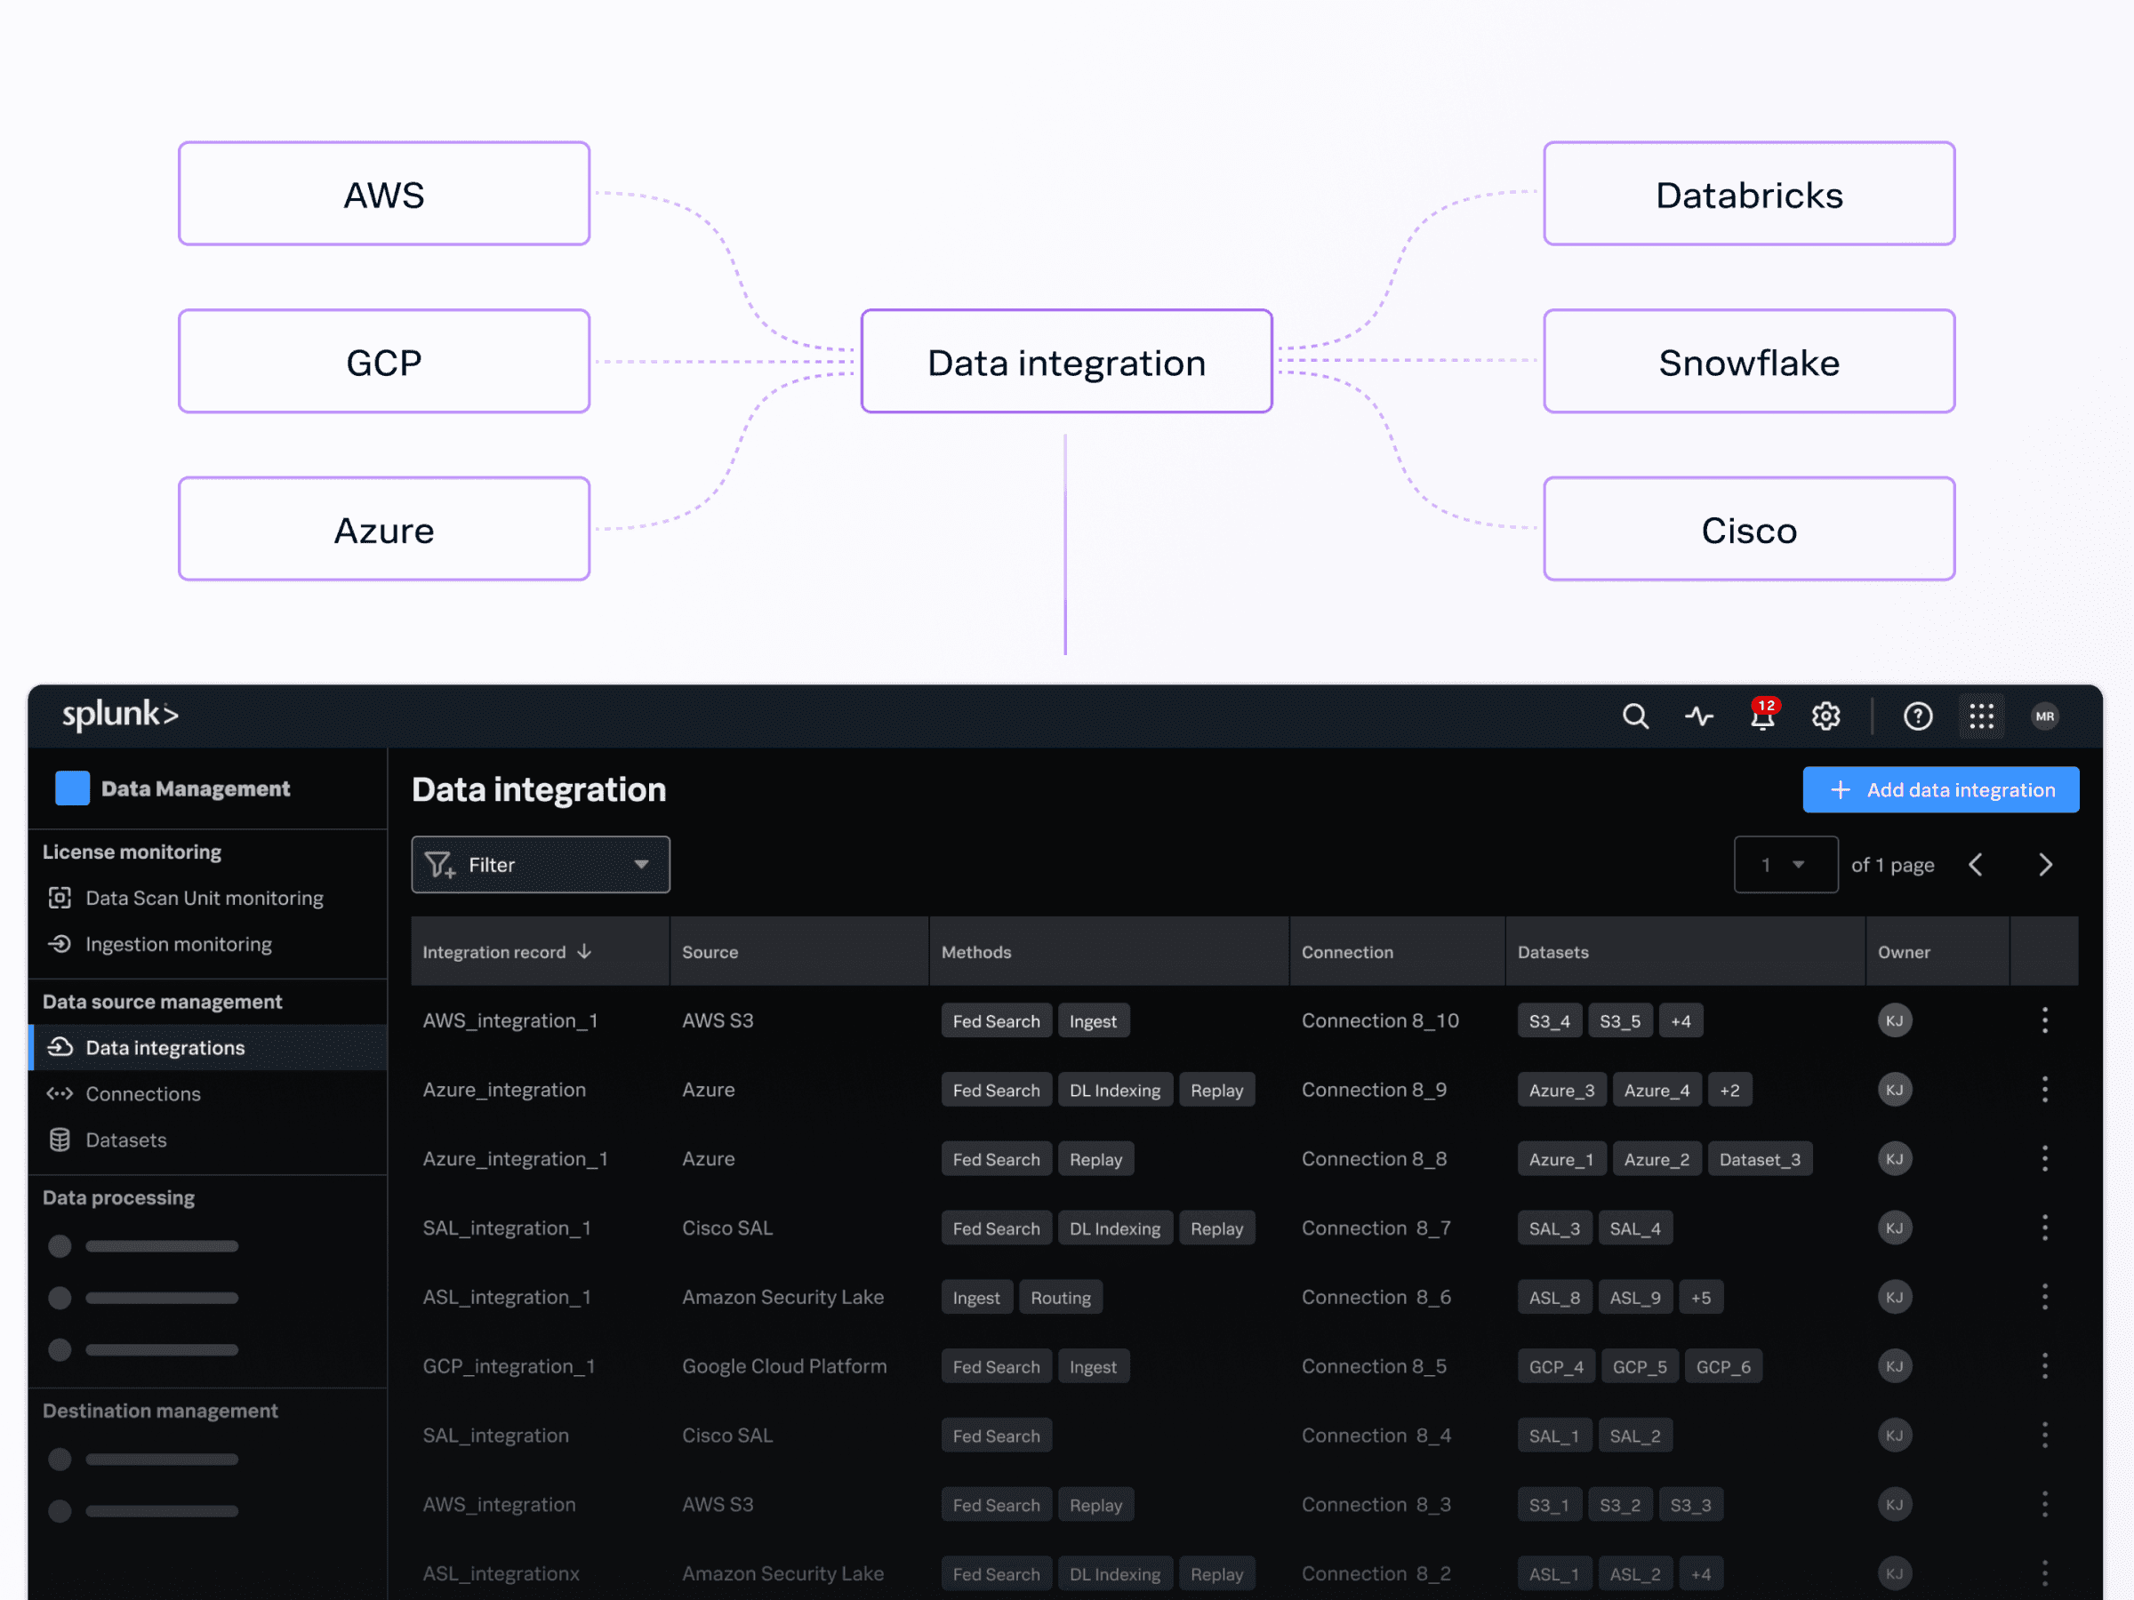
Task: Open Datasets in sidebar
Action: [x=125, y=1140]
